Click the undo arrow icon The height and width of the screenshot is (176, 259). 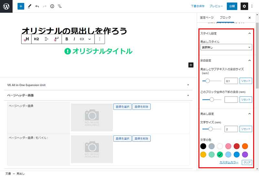point(37,6)
